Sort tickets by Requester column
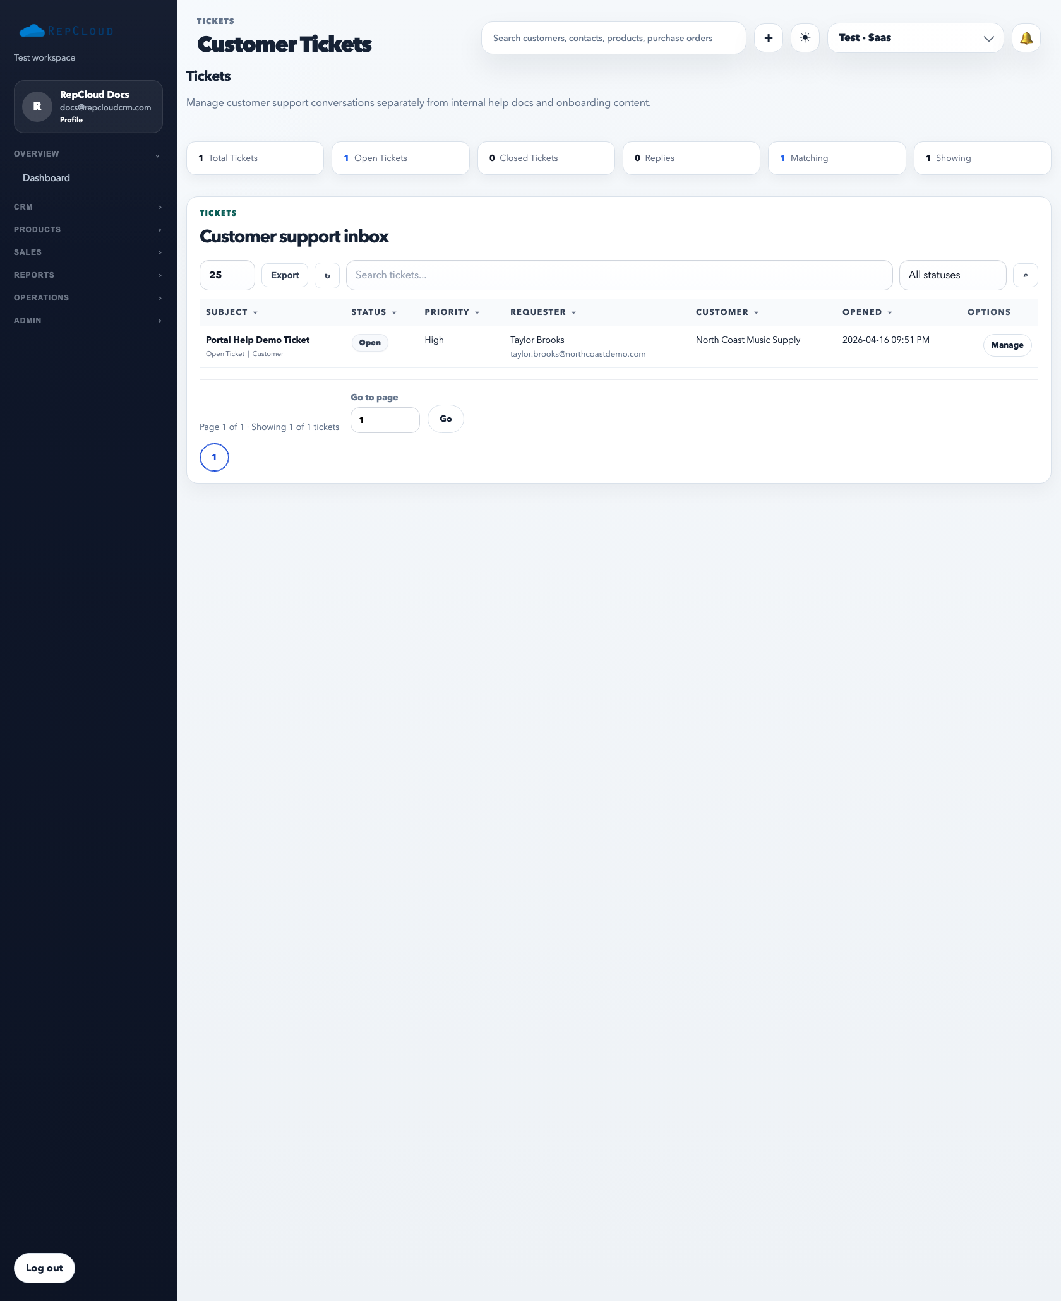The height and width of the screenshot is (1301, 1061). point(543,312)
